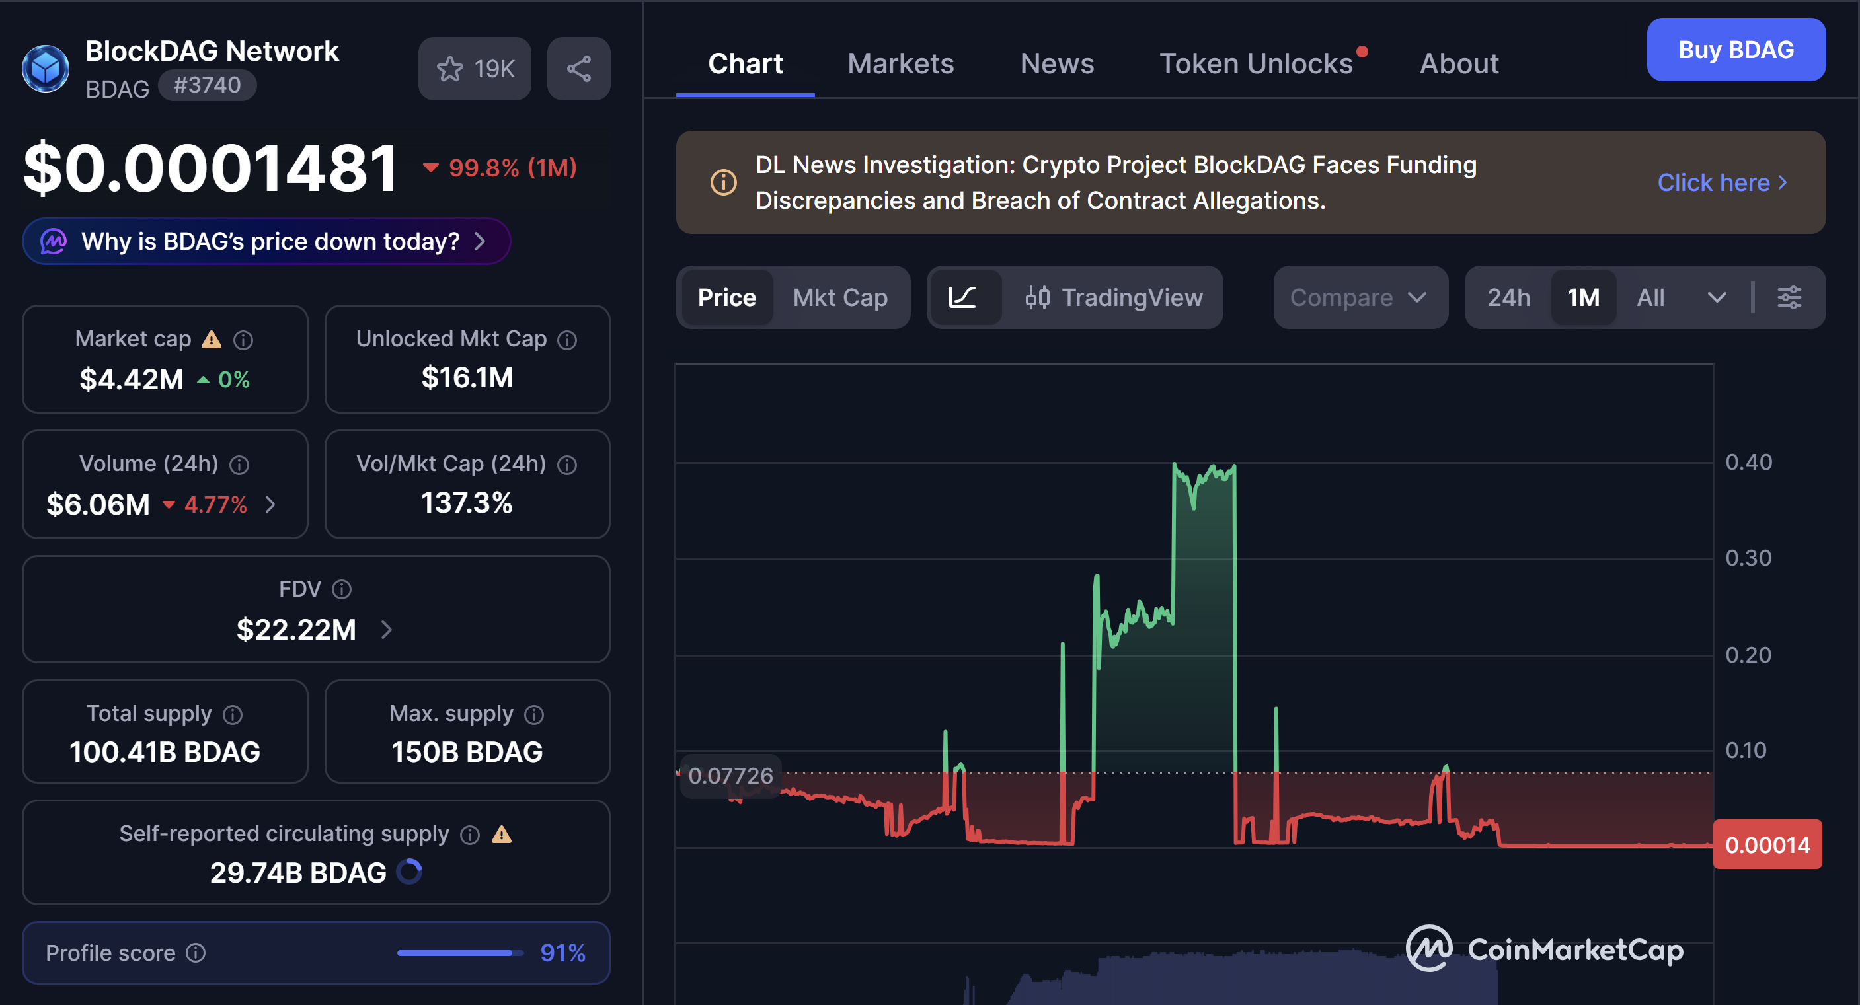Click the 91% profile score value
1860x1005 pixels.
[x=562, y=953]
